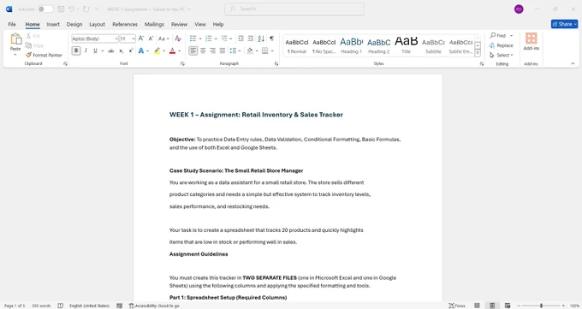
Task: Click the Paste clipboard icon
Action: (x=15, y=39)
